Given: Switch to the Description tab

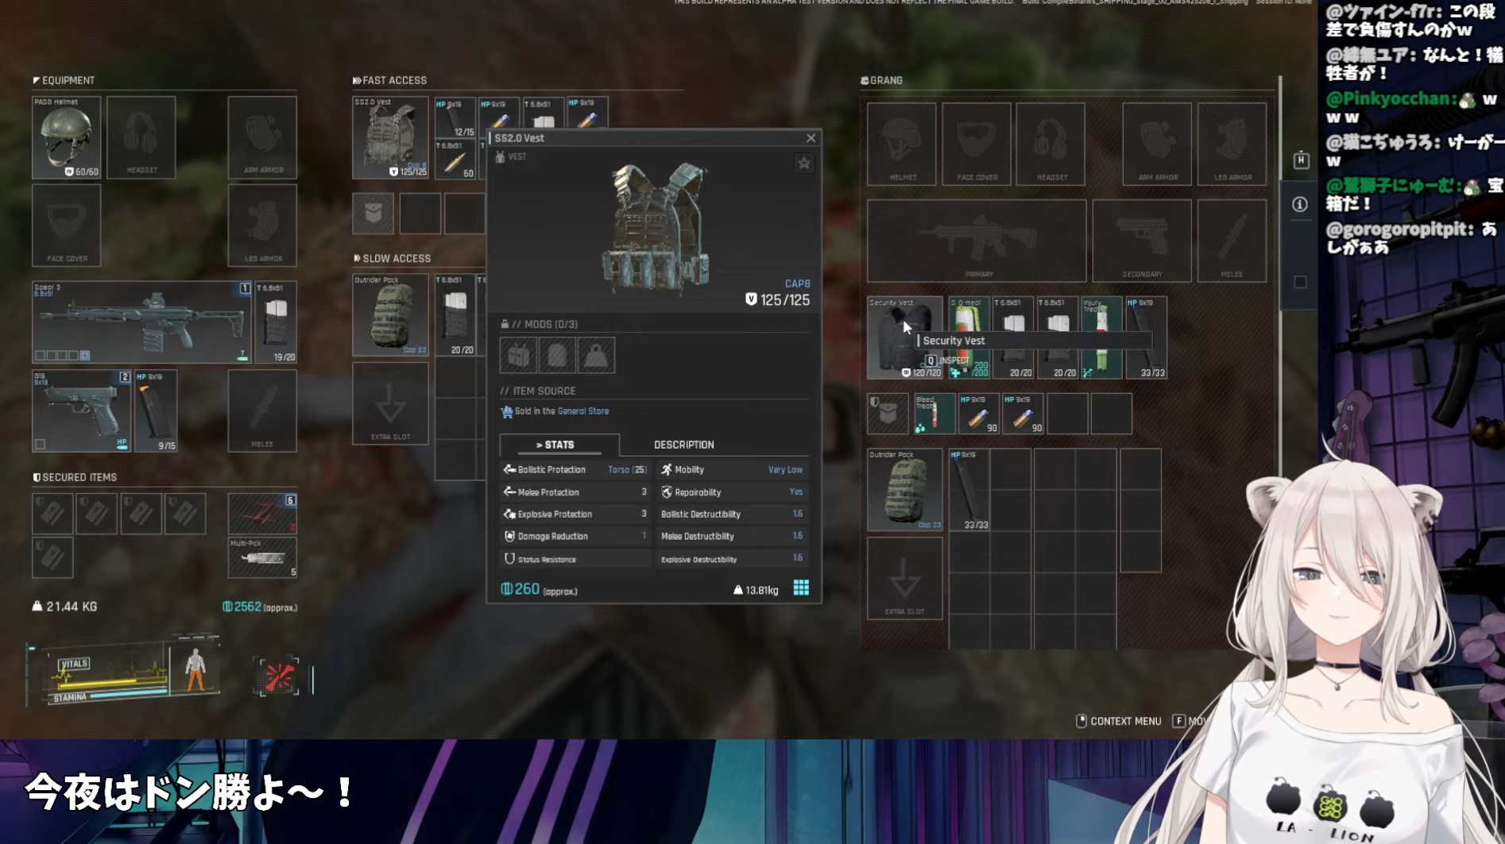Looking at the screenshot, I should (x=683, y=445).
